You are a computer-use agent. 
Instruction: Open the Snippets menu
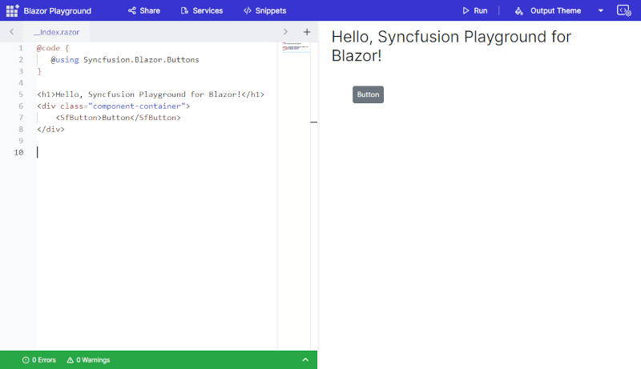coord(265,10)
